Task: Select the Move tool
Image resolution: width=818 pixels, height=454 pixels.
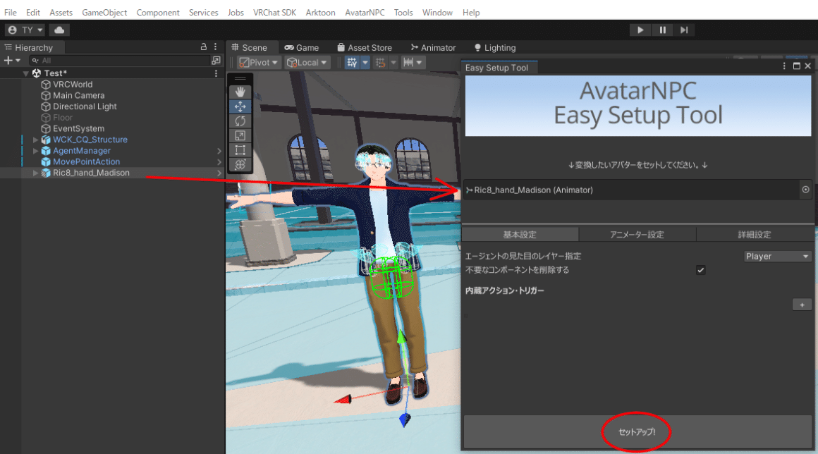Action: 240,106
